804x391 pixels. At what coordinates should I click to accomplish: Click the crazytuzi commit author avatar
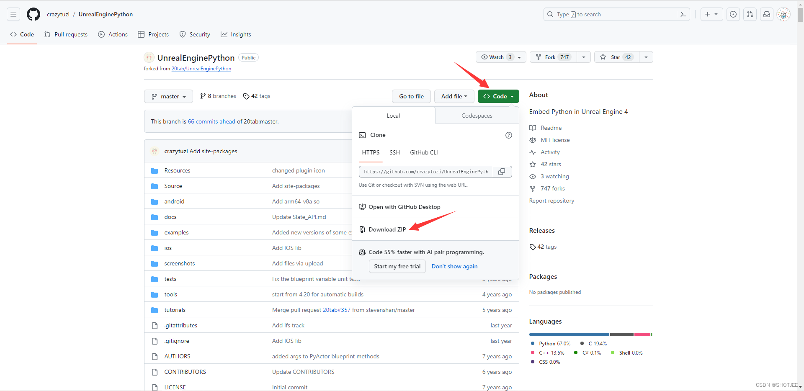tap(155, 151)
